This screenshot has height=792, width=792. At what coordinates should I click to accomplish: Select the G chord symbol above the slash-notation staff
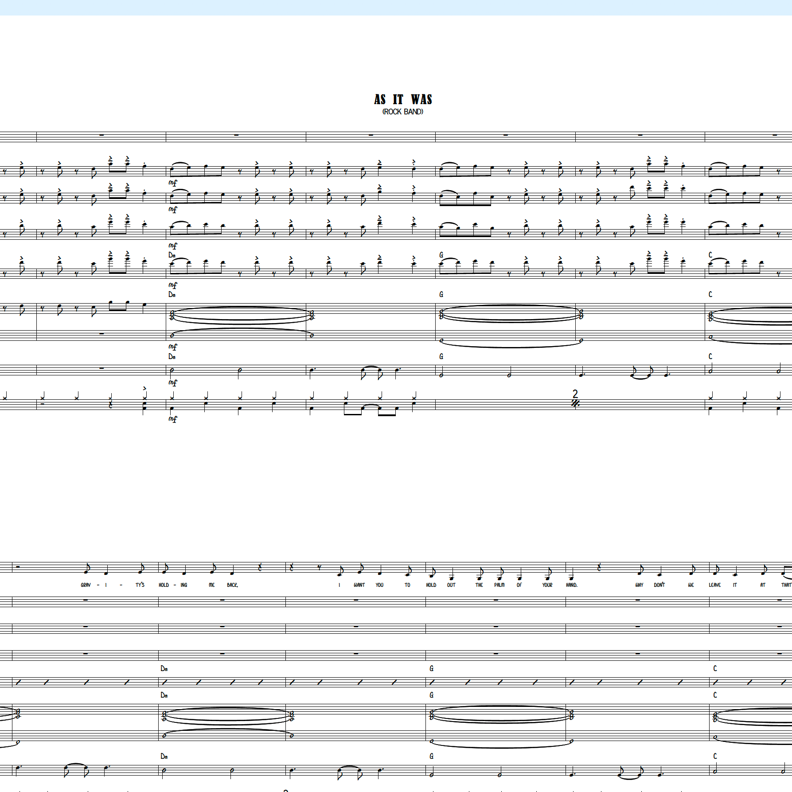pyautogui.click(x=432, y=668)
